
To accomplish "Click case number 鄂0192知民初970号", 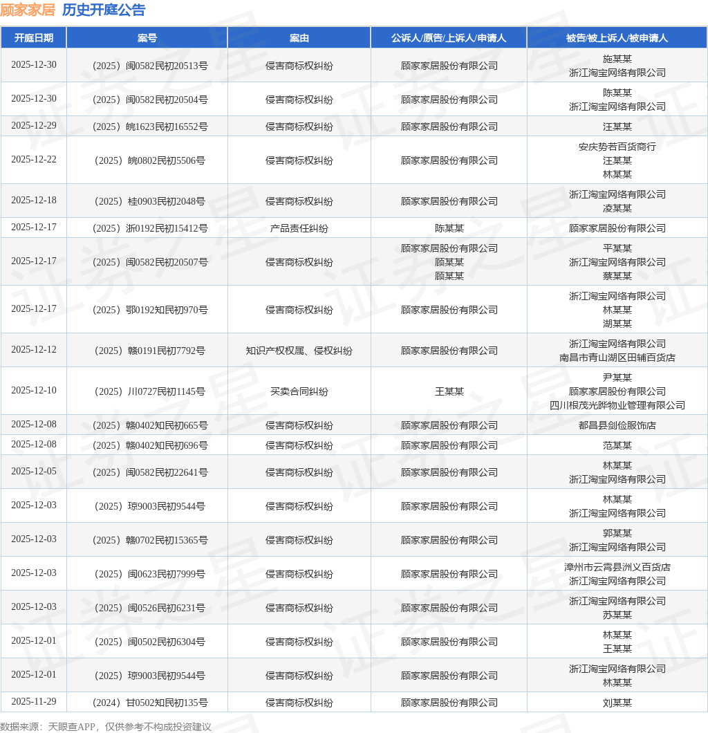I will (150, 310).
